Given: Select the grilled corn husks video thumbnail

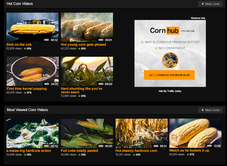Looking at the screenshot, I should pos(87,27).
